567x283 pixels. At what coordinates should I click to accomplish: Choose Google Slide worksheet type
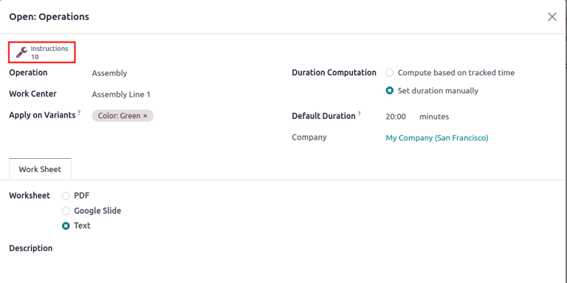pos(66,211)
